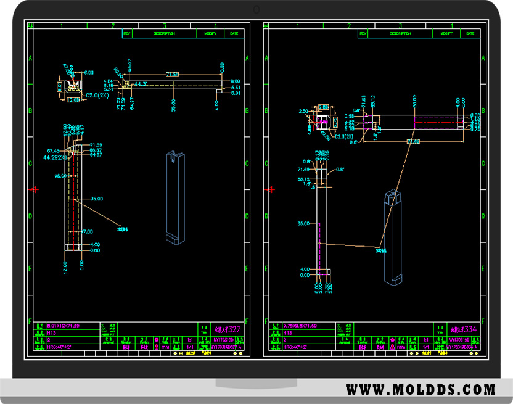Click the projection symbol in drawing 334's title block

coord(392,344)
